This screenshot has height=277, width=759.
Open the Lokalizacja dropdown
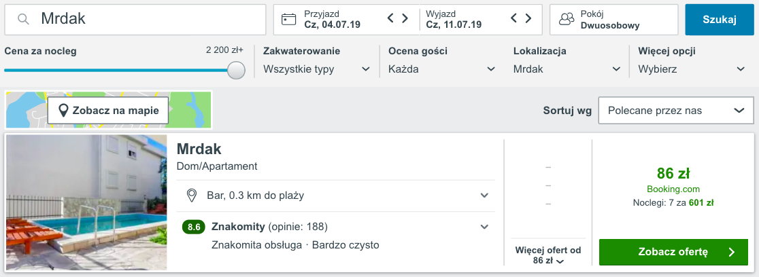pyautogui.click(x=567, y=69)
